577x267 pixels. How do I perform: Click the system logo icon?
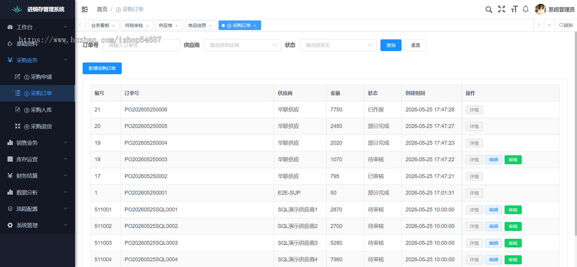point(17,9)
